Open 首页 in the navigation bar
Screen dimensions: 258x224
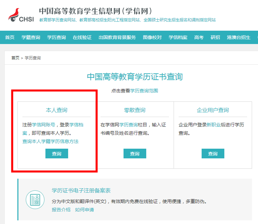tap(10, 37)
